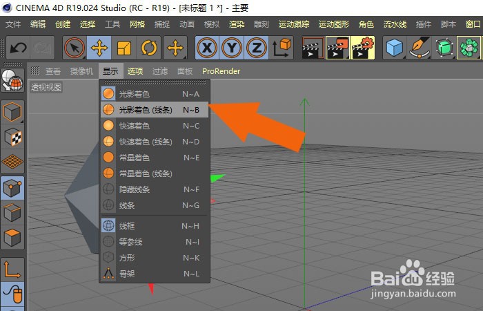Enable the orange grid Workplane mode
Viewport: 483px width, 311px height.
[12, 161]
